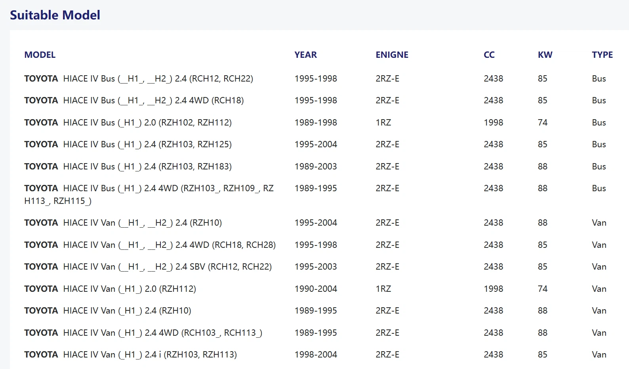Select the YEAR column header

tap(306, 55)
